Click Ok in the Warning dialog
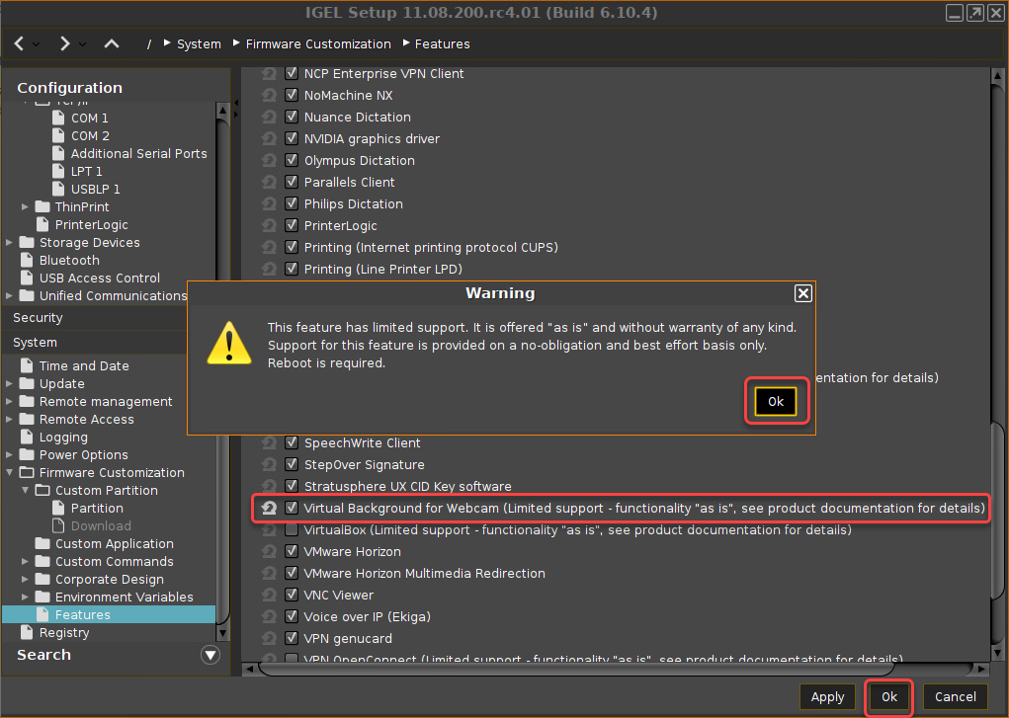This screenshot has width=1009, height=718. click(776, 401)
